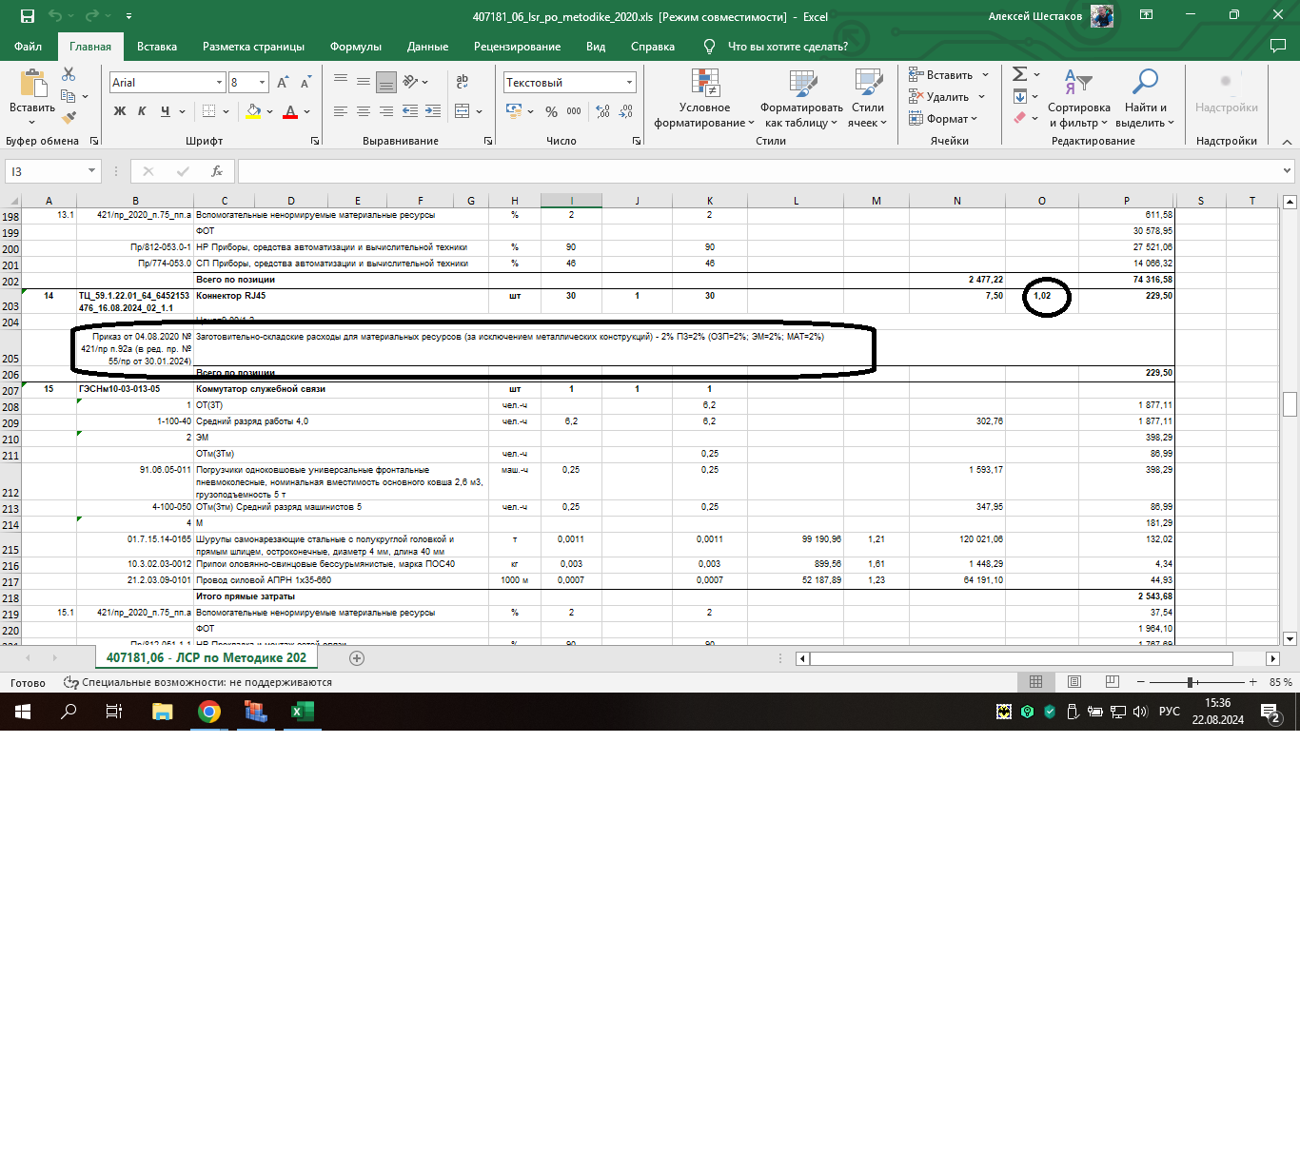Switch to the Рецензирование tab
The image size is (1300, 1153).
(517, 47)
